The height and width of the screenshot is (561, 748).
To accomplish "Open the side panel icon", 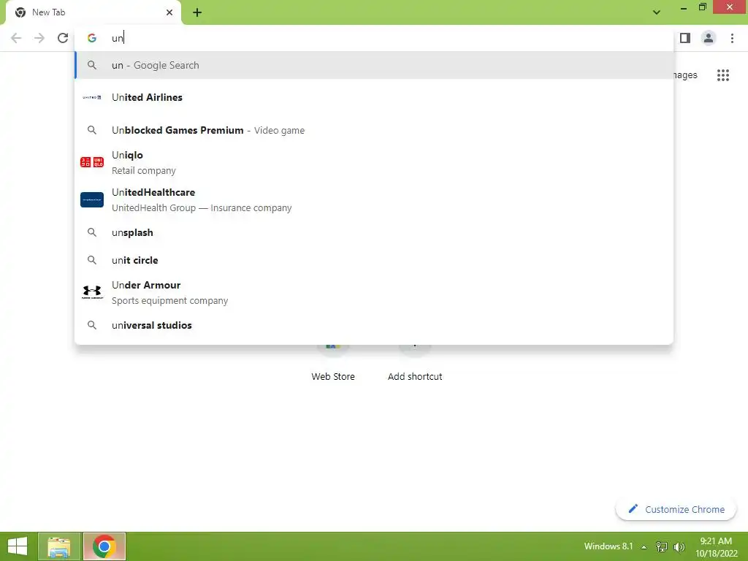I will point(685,38).
